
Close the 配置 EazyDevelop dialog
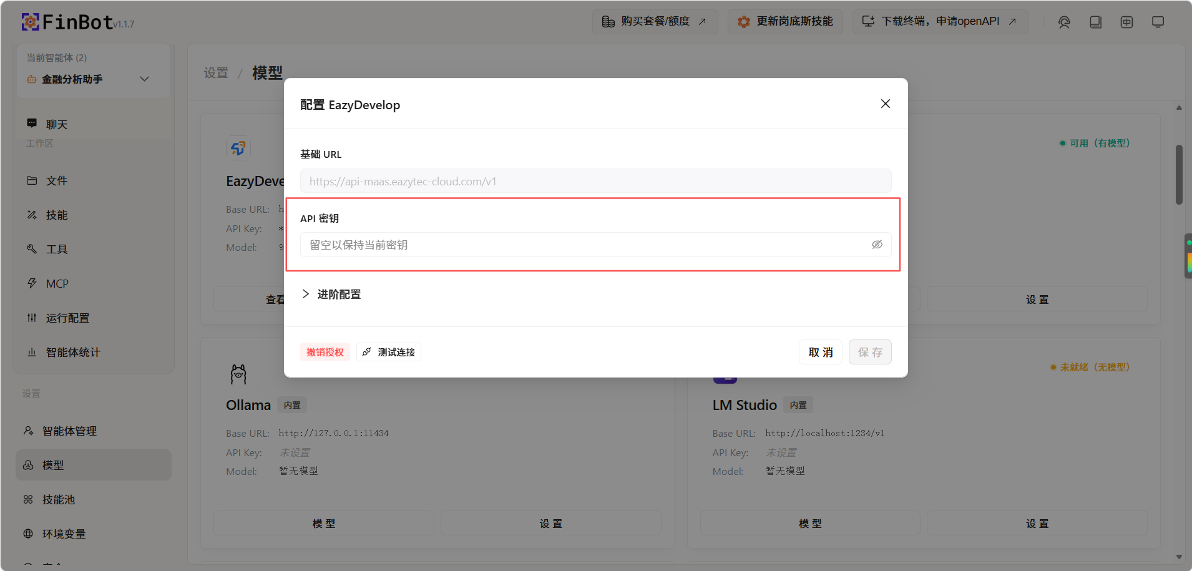885,104
